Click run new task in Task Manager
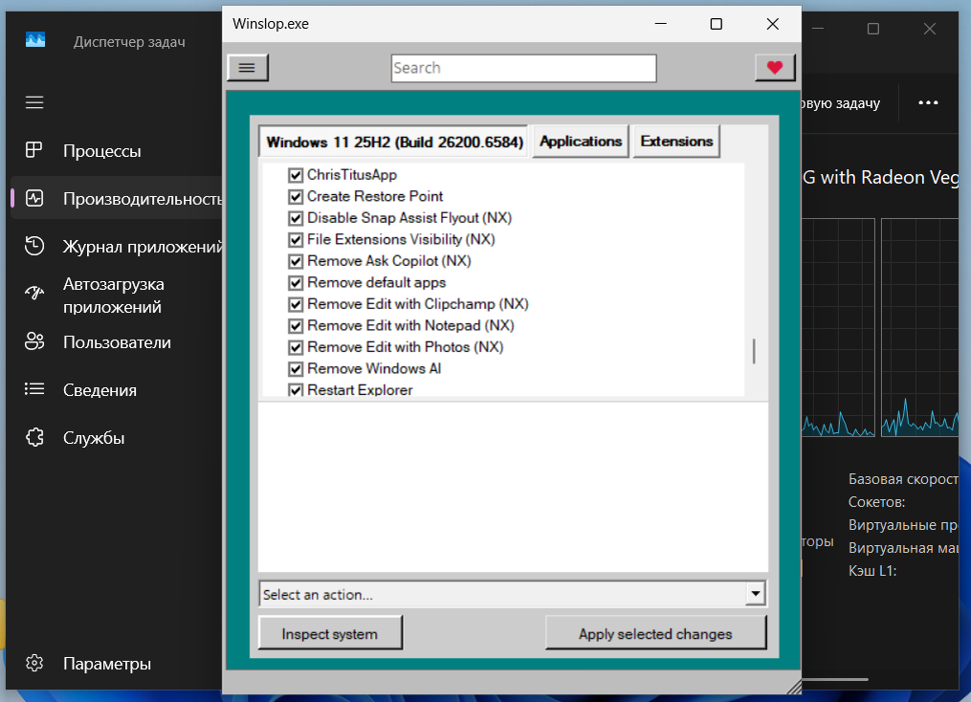Viewport: 971px width, 702px height. (840, 103)
